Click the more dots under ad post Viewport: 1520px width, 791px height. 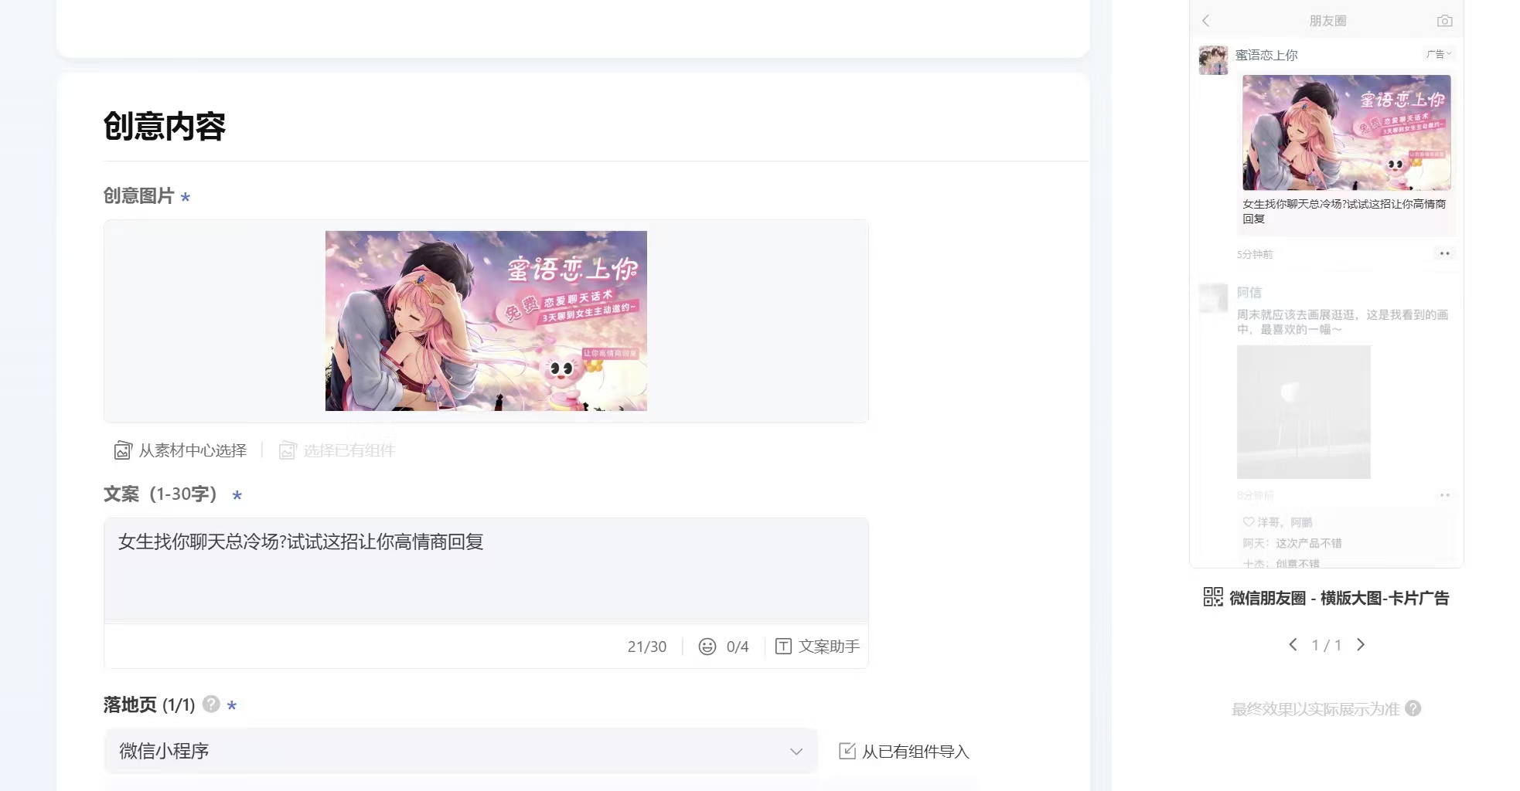[x=1444, y=253]
